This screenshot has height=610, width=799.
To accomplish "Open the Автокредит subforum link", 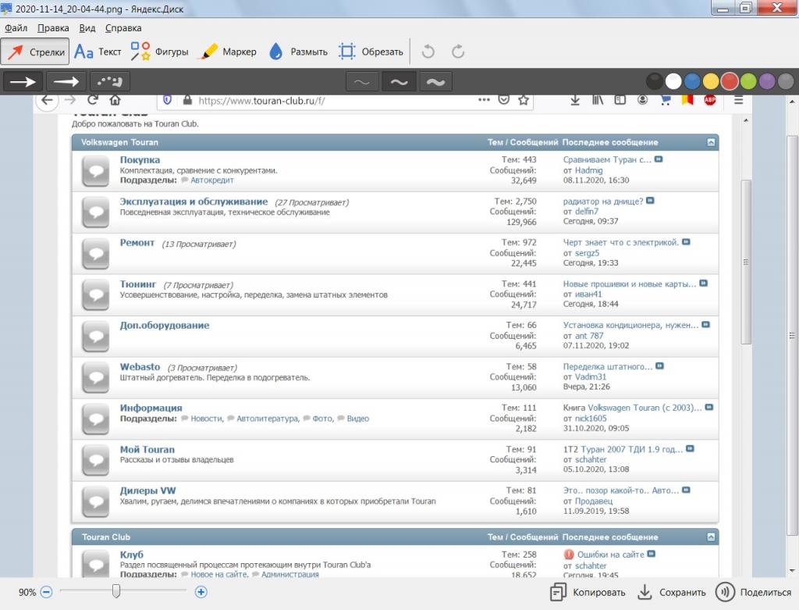I will coord(212,180).
